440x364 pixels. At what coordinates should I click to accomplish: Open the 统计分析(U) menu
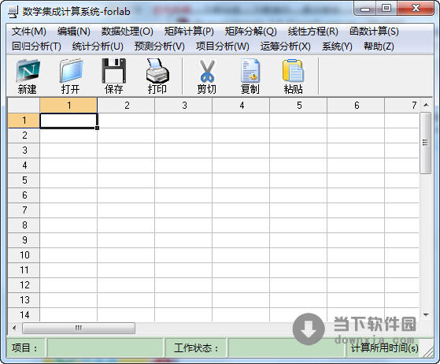click(98, 46)
